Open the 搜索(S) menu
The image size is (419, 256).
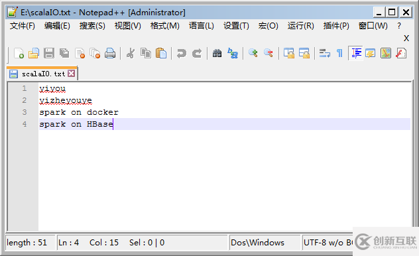92,26
